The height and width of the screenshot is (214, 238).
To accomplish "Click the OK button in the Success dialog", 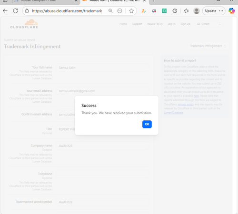I will point(147,124).
